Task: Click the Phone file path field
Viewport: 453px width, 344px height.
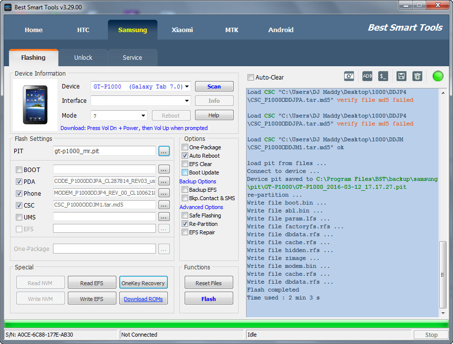Action: tap(104, 193)
